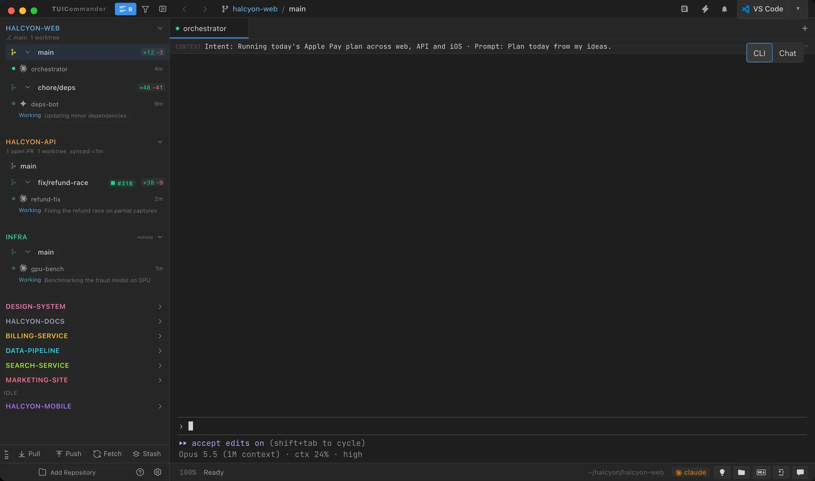Click the accept edits on mode line
The width and height of the screenshot is (815, 481).
(272, 443)
